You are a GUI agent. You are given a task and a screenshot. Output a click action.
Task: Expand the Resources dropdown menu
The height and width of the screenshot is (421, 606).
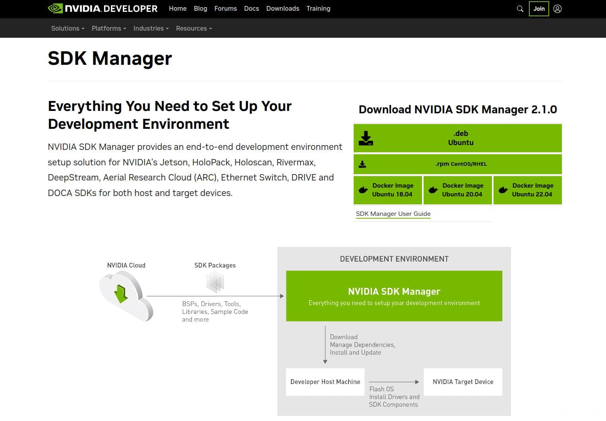194,28
